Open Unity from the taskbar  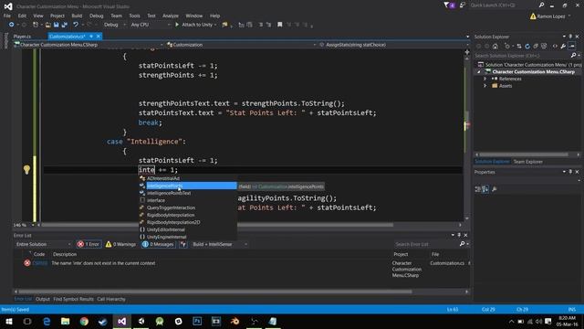141,321
